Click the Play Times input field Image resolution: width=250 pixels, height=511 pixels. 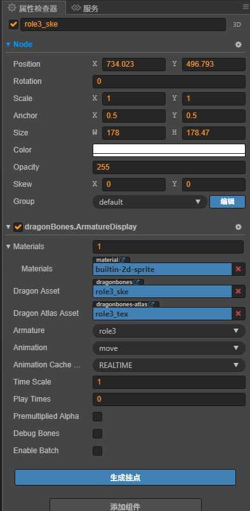click(x=169, y=399)
